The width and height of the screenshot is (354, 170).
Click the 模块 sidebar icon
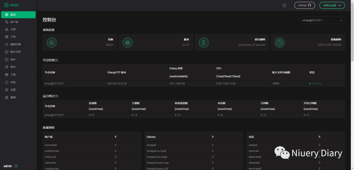point(7,67)
